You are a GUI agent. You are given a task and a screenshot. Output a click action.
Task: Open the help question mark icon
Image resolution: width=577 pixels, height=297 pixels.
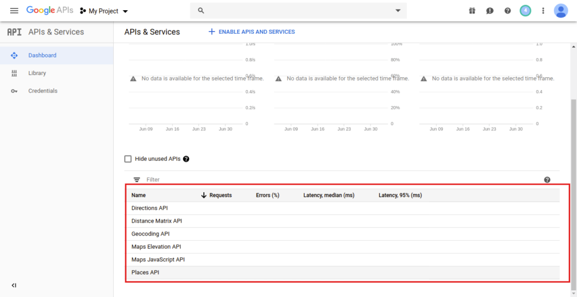[x=508, y=11]
